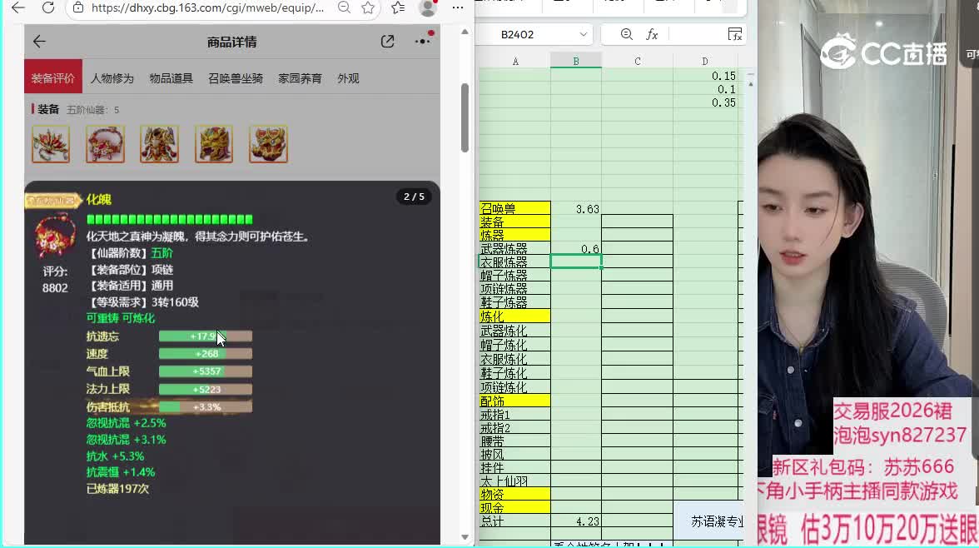
Task: Click the spreadsheet formula bar zoom icon
Action: point(627,34)
